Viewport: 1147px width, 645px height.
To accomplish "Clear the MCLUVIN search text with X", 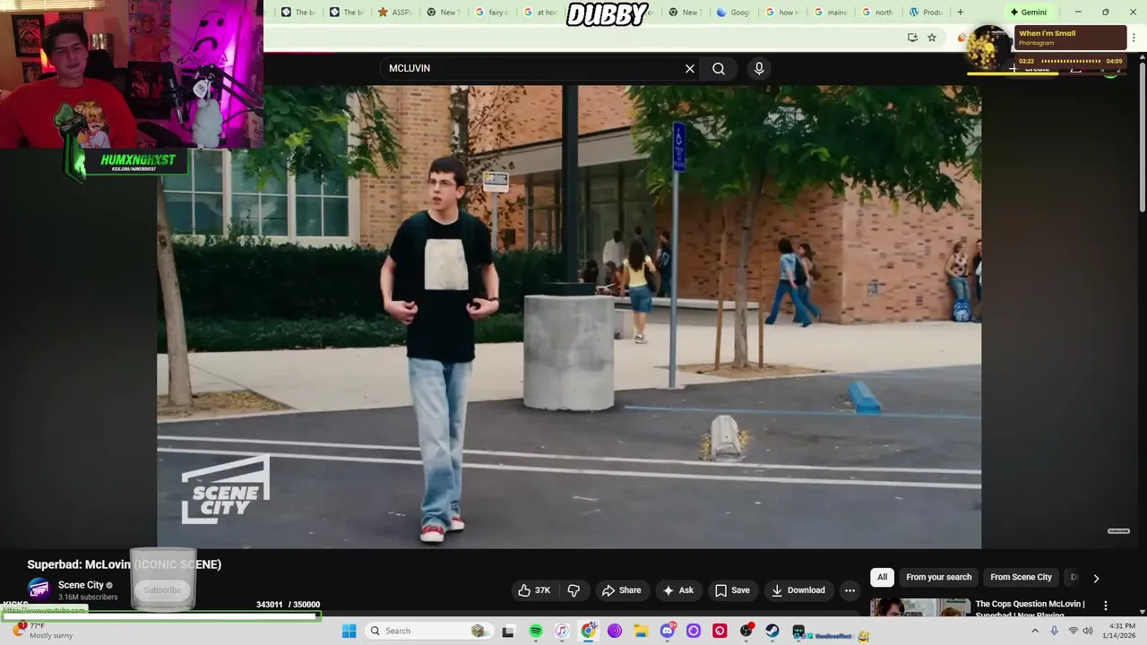I will [690, 68].
